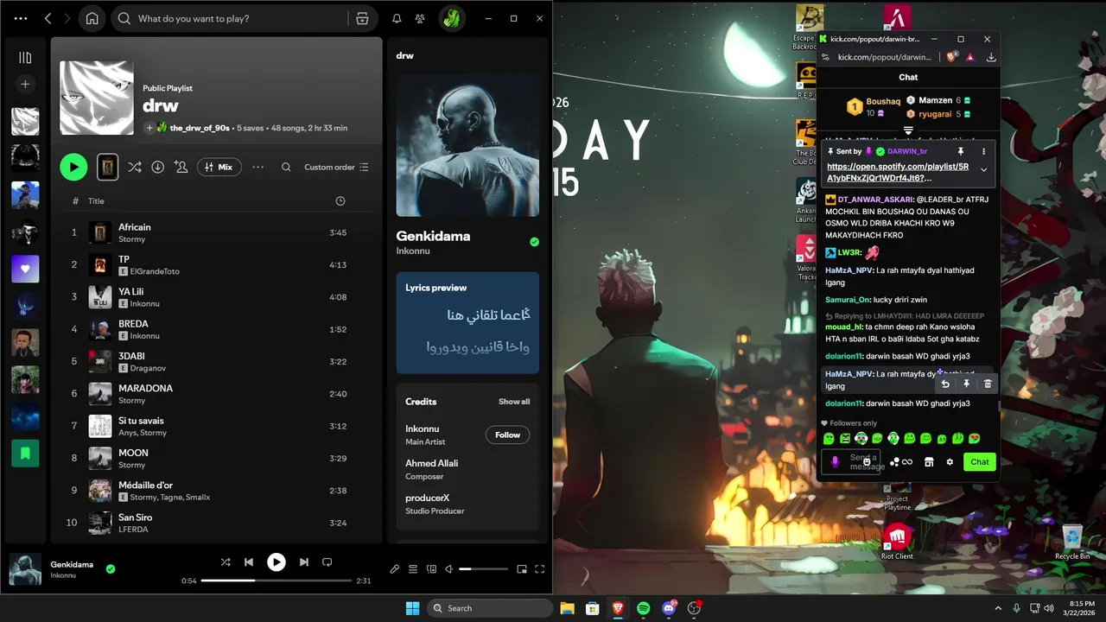Image resolution: width=1106 pixels, height=622 pixels.
Task: Search within the drw playlist
Action: click(x=286, y=167)
